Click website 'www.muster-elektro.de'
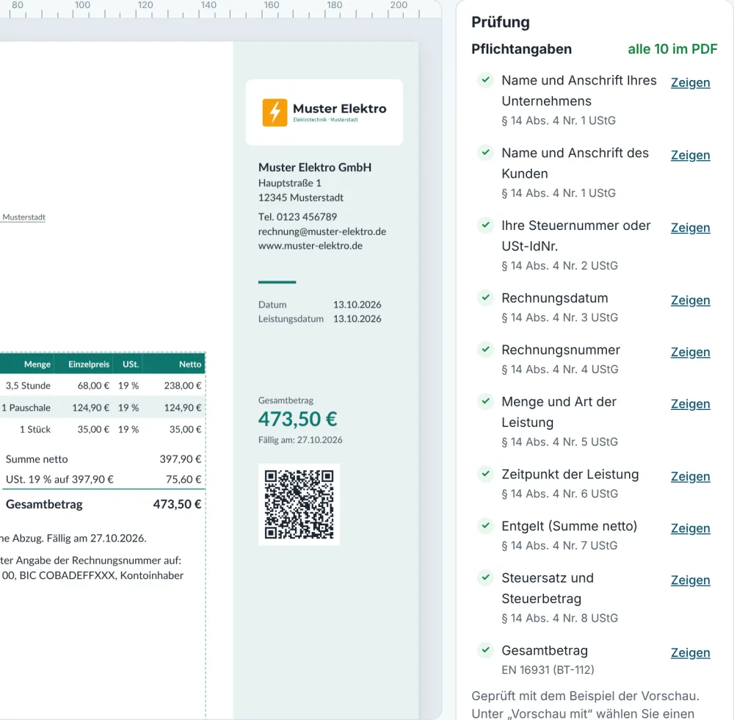The width and height of the screenshot is (734, 720). click(x=310, y=245)
